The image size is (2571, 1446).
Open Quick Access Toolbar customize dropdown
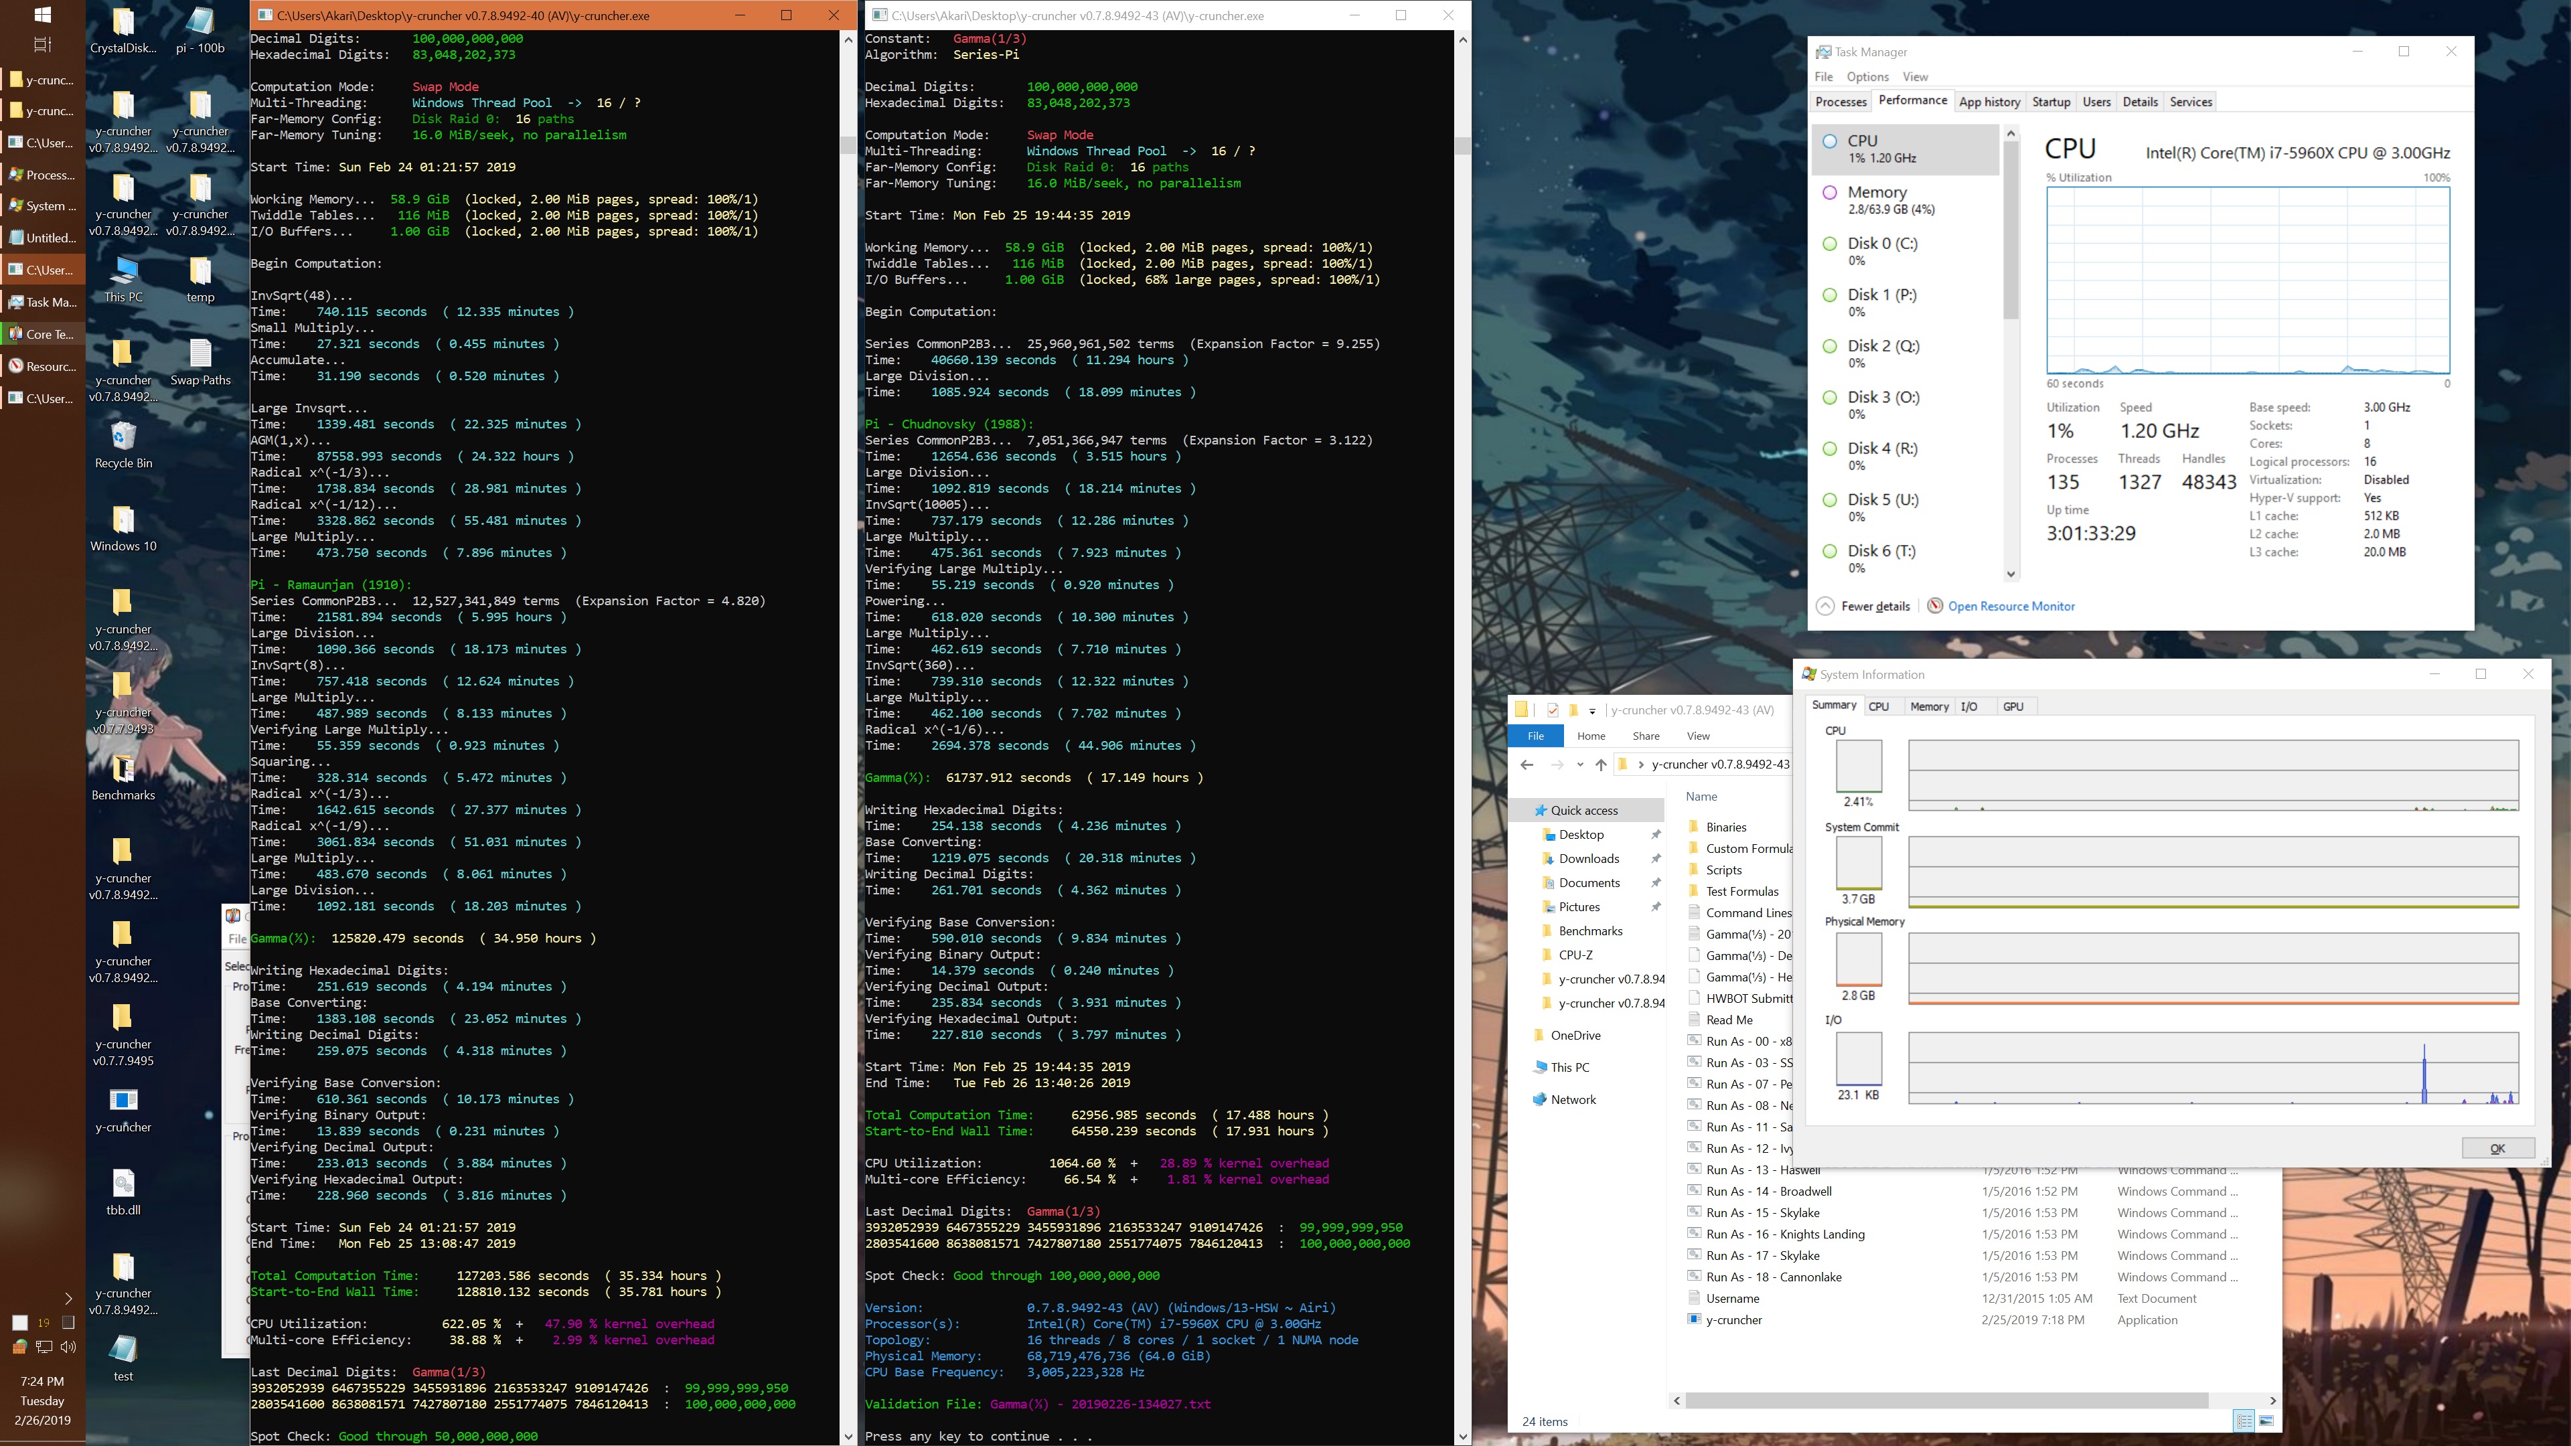click(x=1592, y=710)
